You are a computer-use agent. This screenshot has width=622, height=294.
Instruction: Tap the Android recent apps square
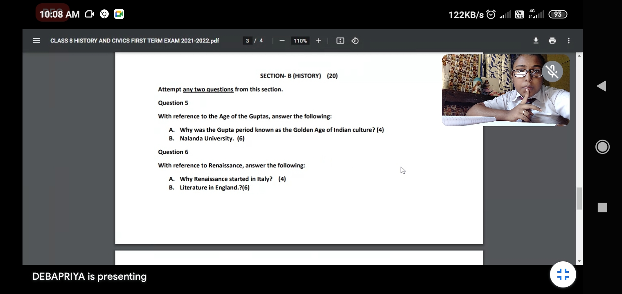602,208
